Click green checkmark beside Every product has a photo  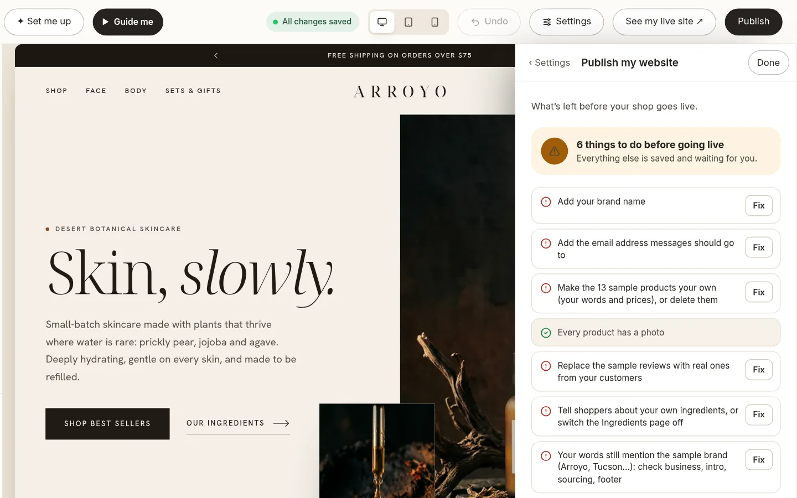click(x=546, y=333)
